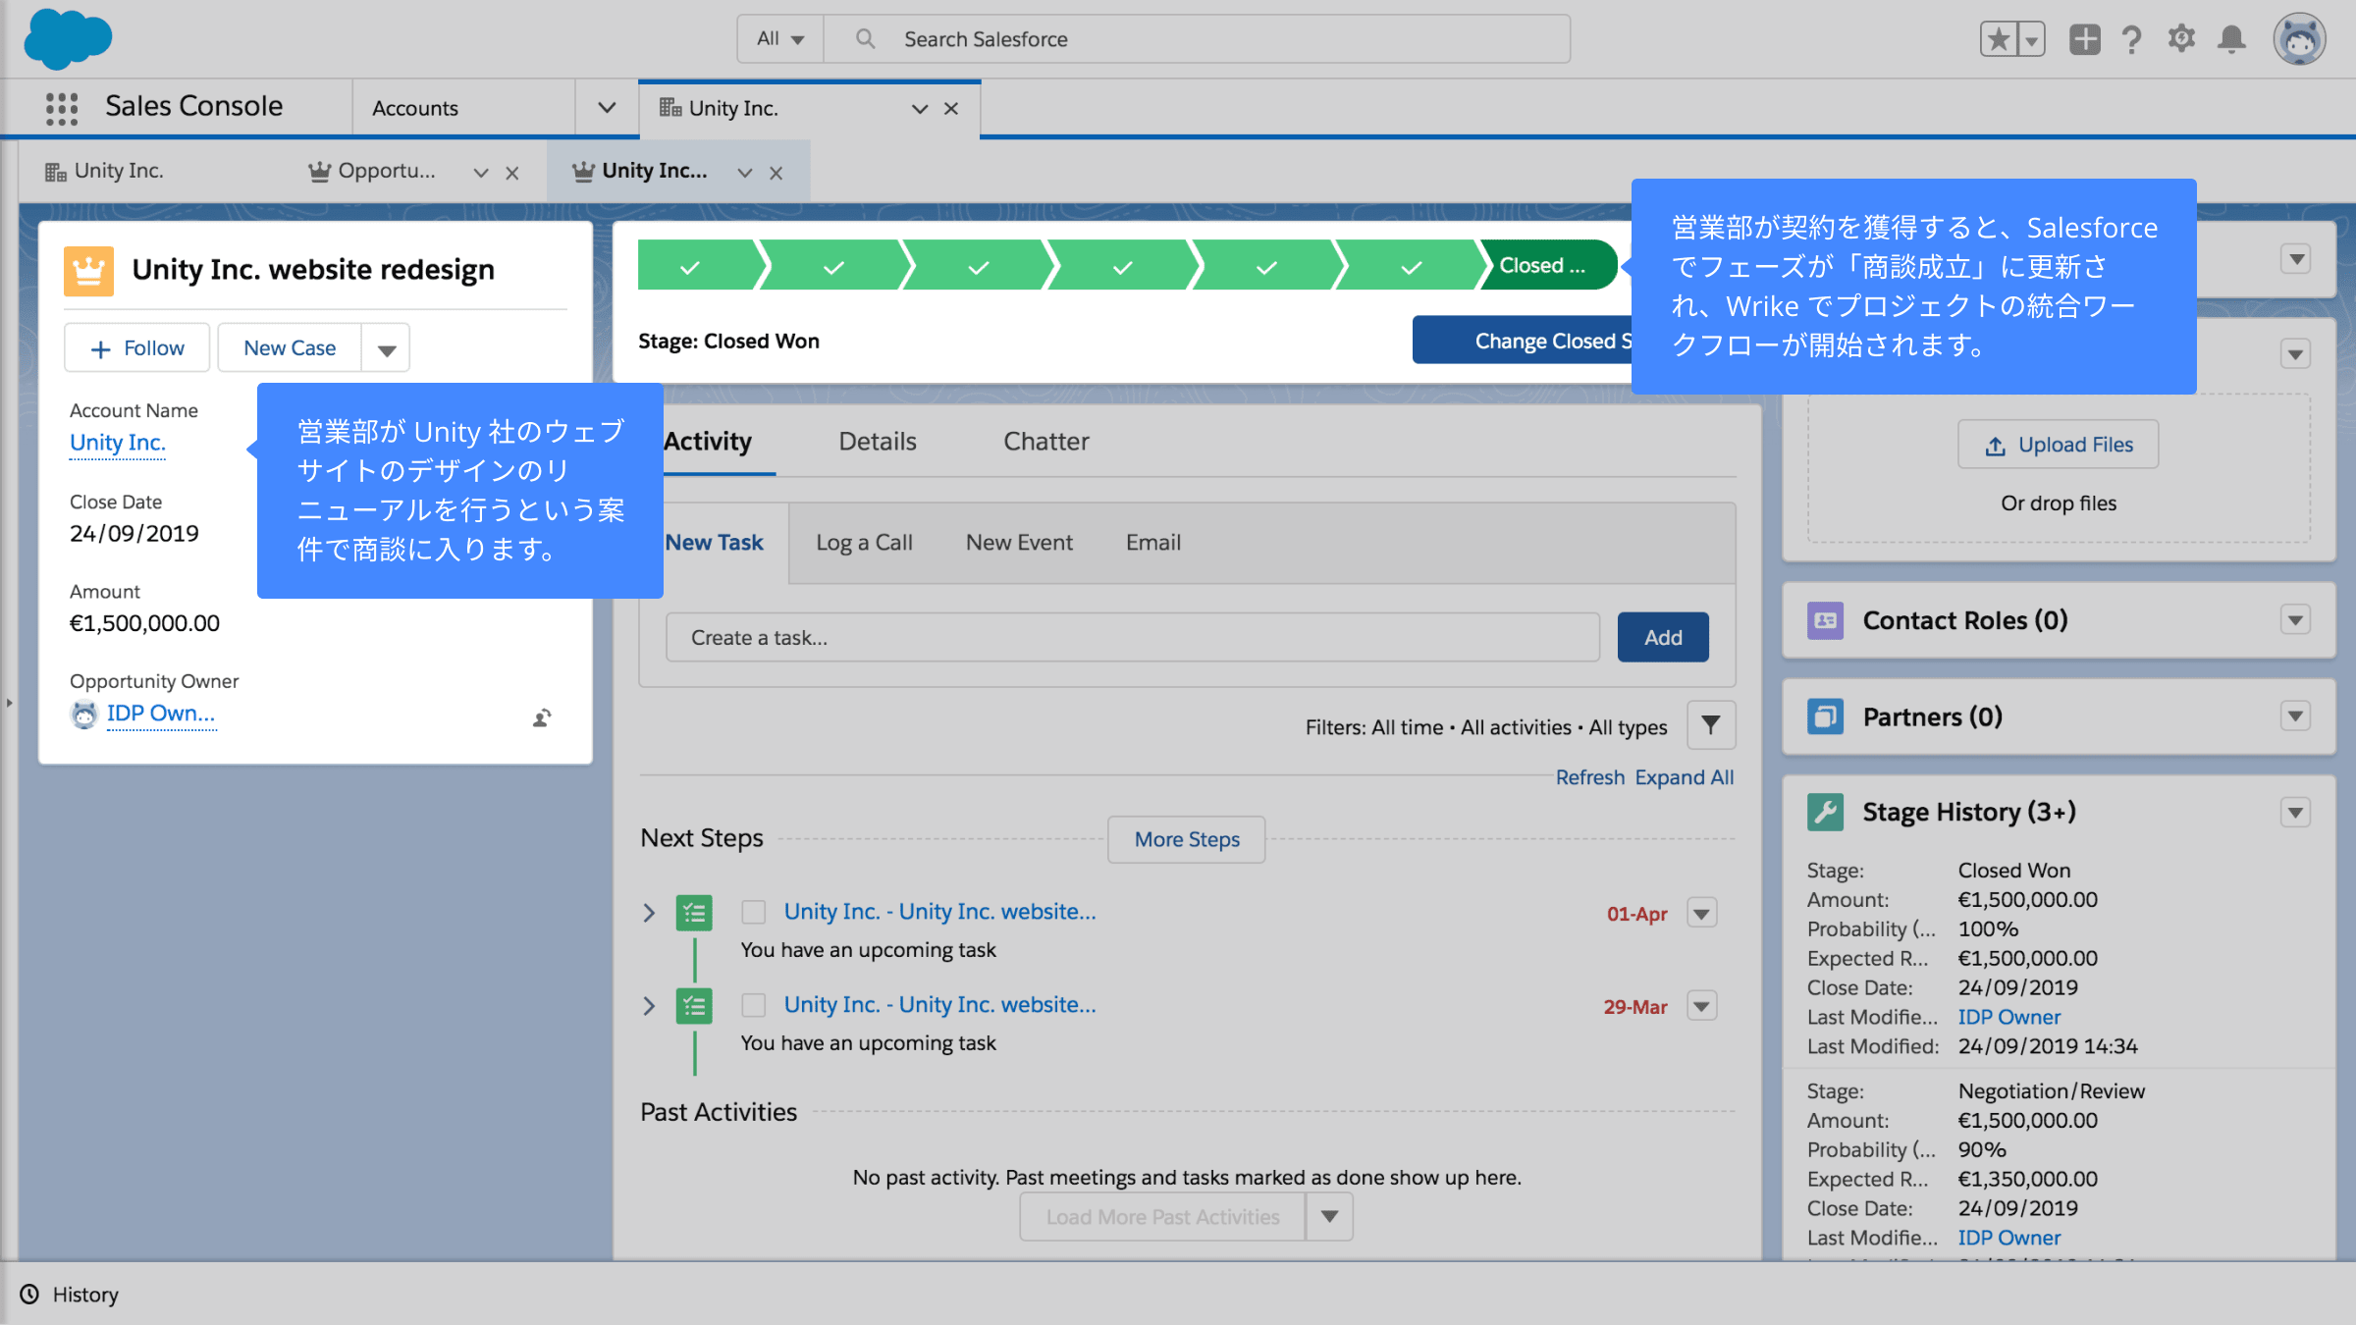Image resolution: width=2356 pixels, height=1325 pixels.
Task: Click the Stage History wrench icon
Action: 1825,812
